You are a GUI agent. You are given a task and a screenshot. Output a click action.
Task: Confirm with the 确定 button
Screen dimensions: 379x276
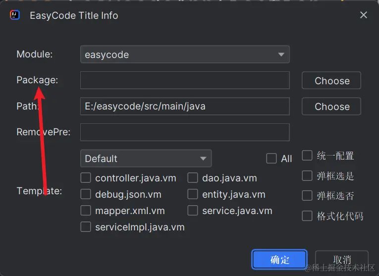279,259
